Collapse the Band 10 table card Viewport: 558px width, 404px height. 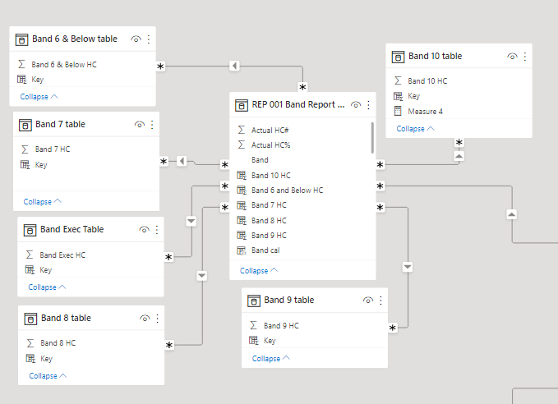click(x=415, y=129)
